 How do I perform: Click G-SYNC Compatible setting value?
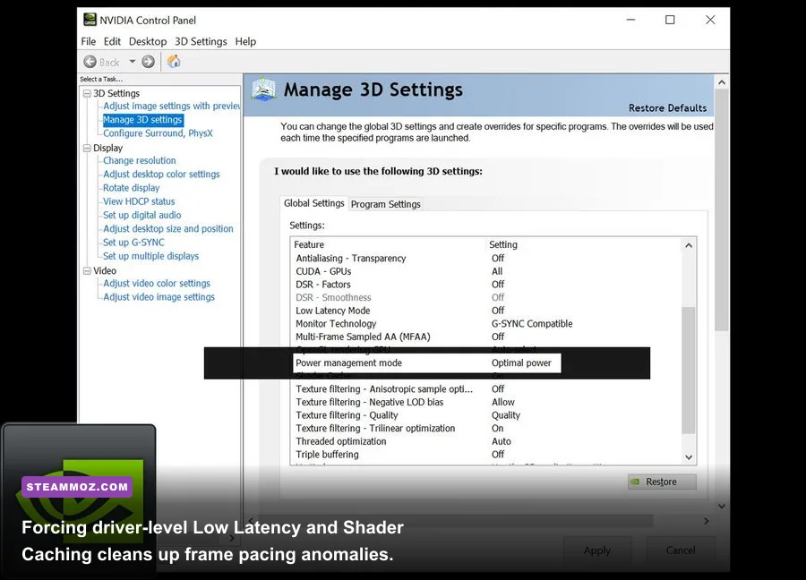point(532,324)
